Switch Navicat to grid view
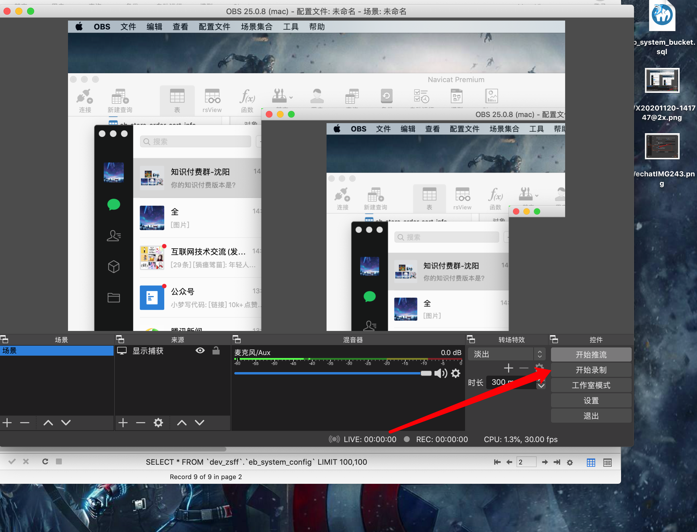Screen dimensions: 697x532 (591, 463)
